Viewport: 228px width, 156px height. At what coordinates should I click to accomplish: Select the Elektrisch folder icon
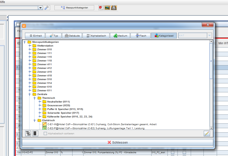[39, 120]
